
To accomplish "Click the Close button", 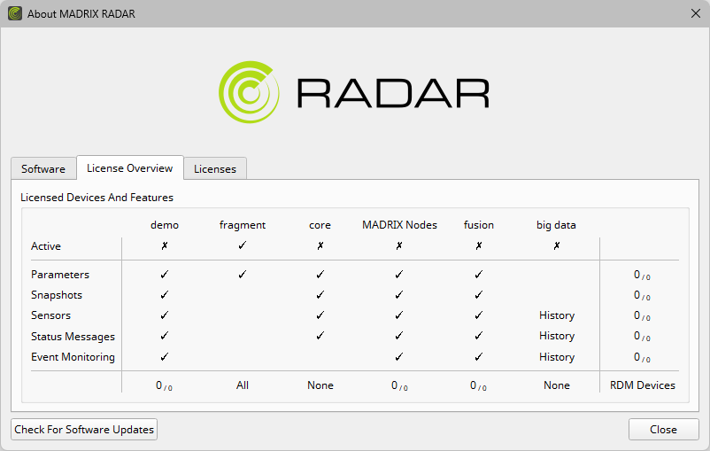I will coord(663,429).
